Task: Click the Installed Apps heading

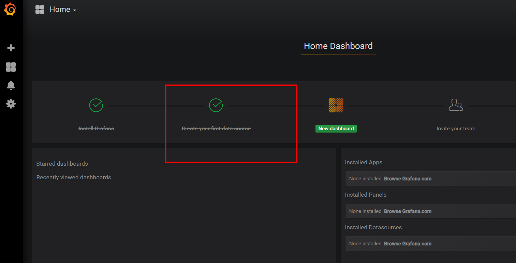Action: 364,162
